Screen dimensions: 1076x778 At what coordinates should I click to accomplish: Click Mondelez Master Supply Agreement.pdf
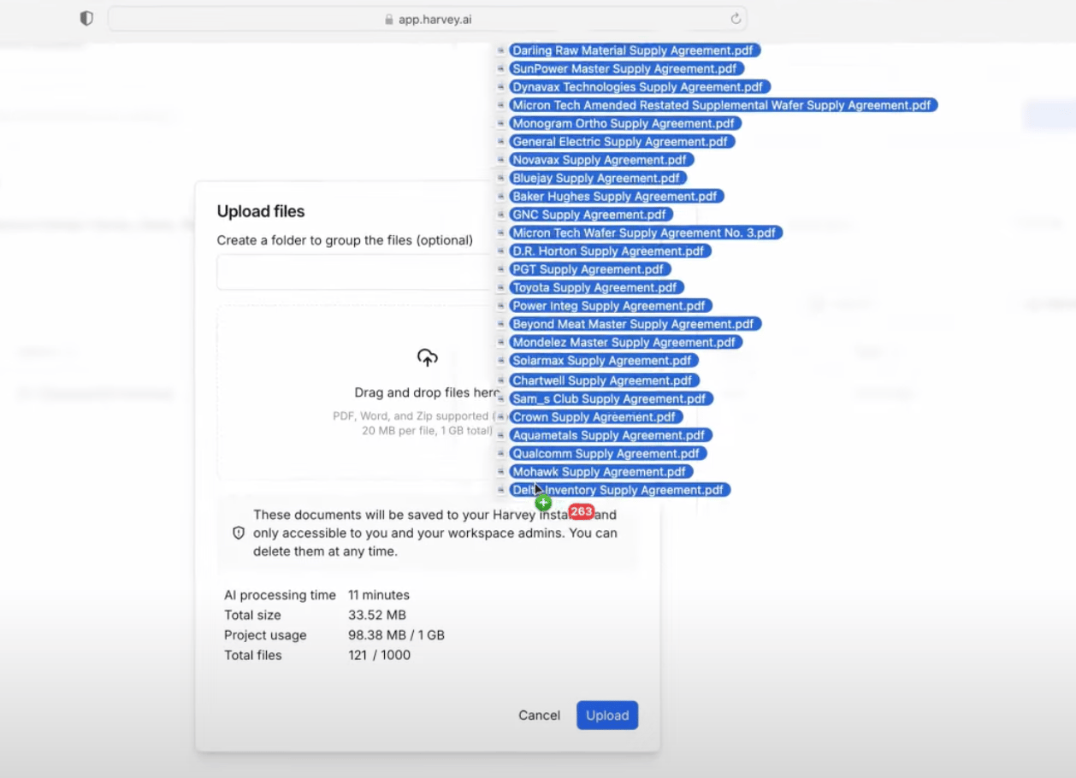pos(625,342)
